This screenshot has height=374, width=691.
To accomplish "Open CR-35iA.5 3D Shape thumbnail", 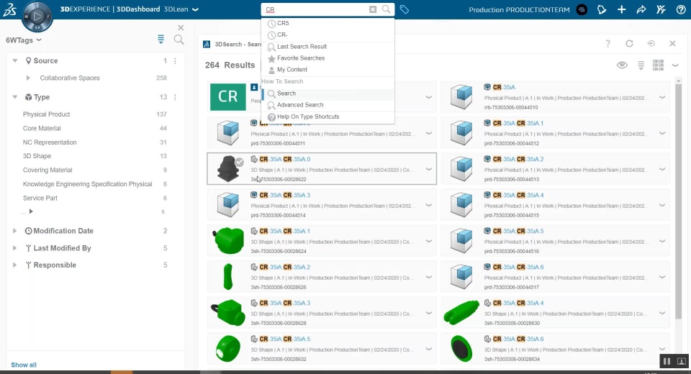I will pos(228,348).
